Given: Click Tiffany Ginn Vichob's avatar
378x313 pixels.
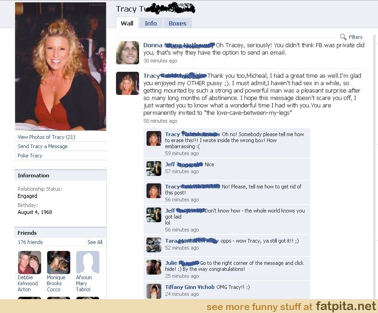Looking at the screenshot, I should coord(154,291).
